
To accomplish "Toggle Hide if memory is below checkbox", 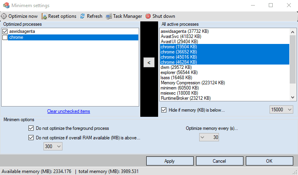I will [164, 110].
